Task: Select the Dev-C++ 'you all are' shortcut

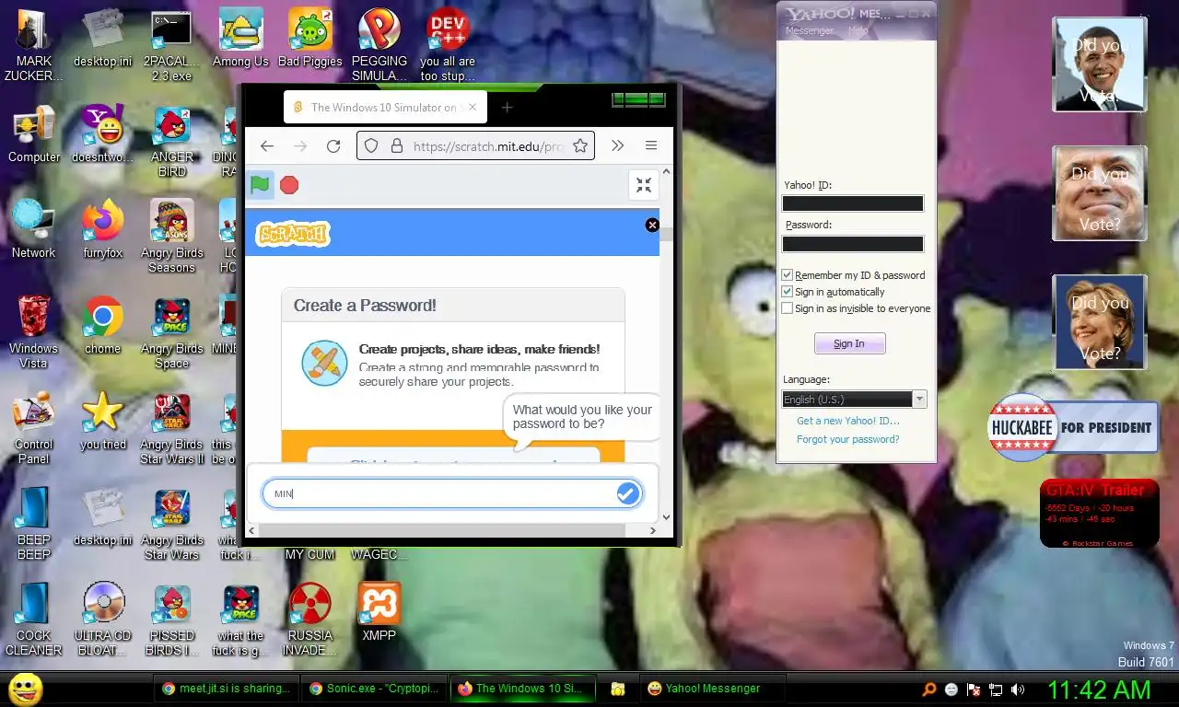Action: pyautogui.click(x=449, y=46)
